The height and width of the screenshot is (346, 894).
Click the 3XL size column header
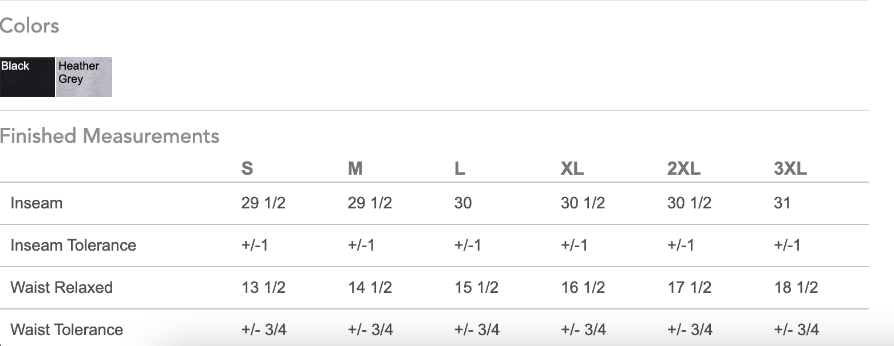[x=790, y=169]
